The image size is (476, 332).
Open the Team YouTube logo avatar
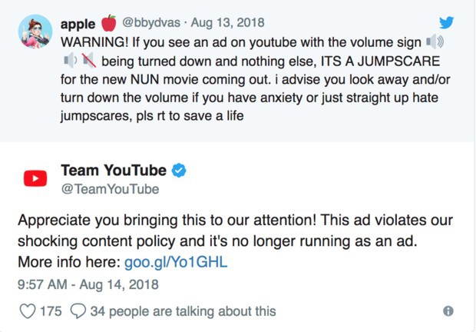(35, 179)
